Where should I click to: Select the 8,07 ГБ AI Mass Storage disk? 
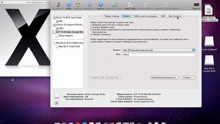68,32
